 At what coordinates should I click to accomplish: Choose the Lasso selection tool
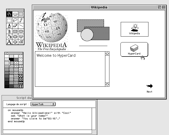point(15,20)
